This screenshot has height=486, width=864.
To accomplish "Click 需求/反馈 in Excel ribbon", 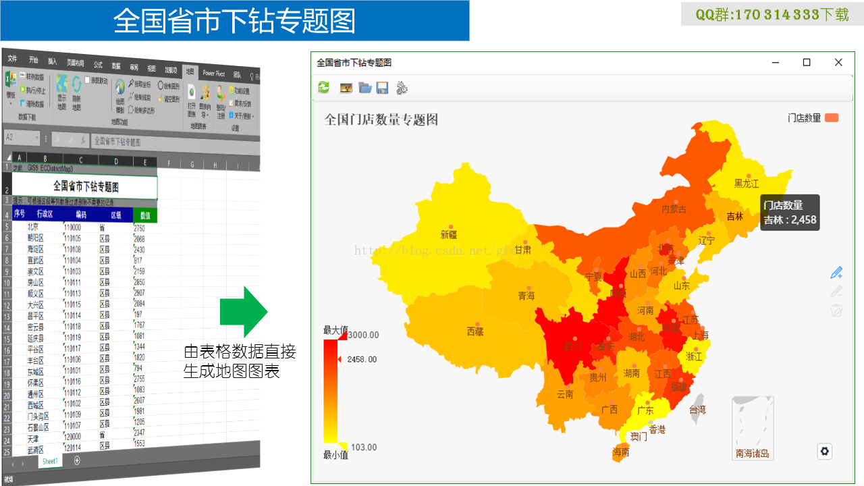I will click(240, 103).
